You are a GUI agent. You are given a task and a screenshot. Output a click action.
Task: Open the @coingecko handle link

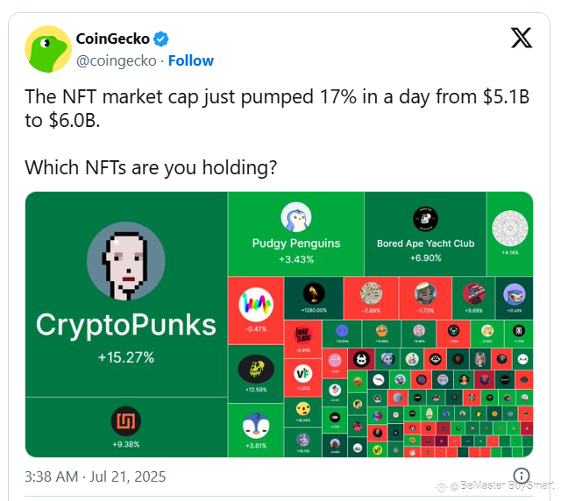[x=117, y=61]
